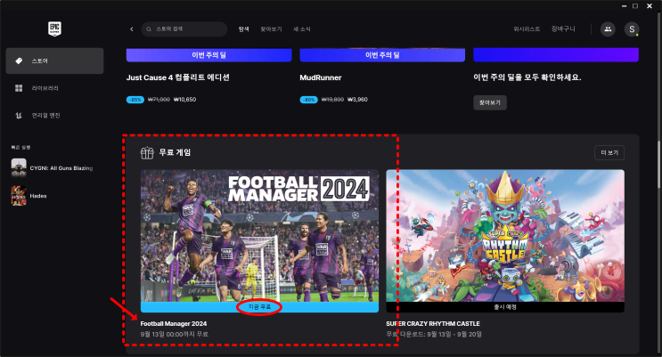
Task: Select the 찾아보기 tab in the top navigation
Action: 271,29
